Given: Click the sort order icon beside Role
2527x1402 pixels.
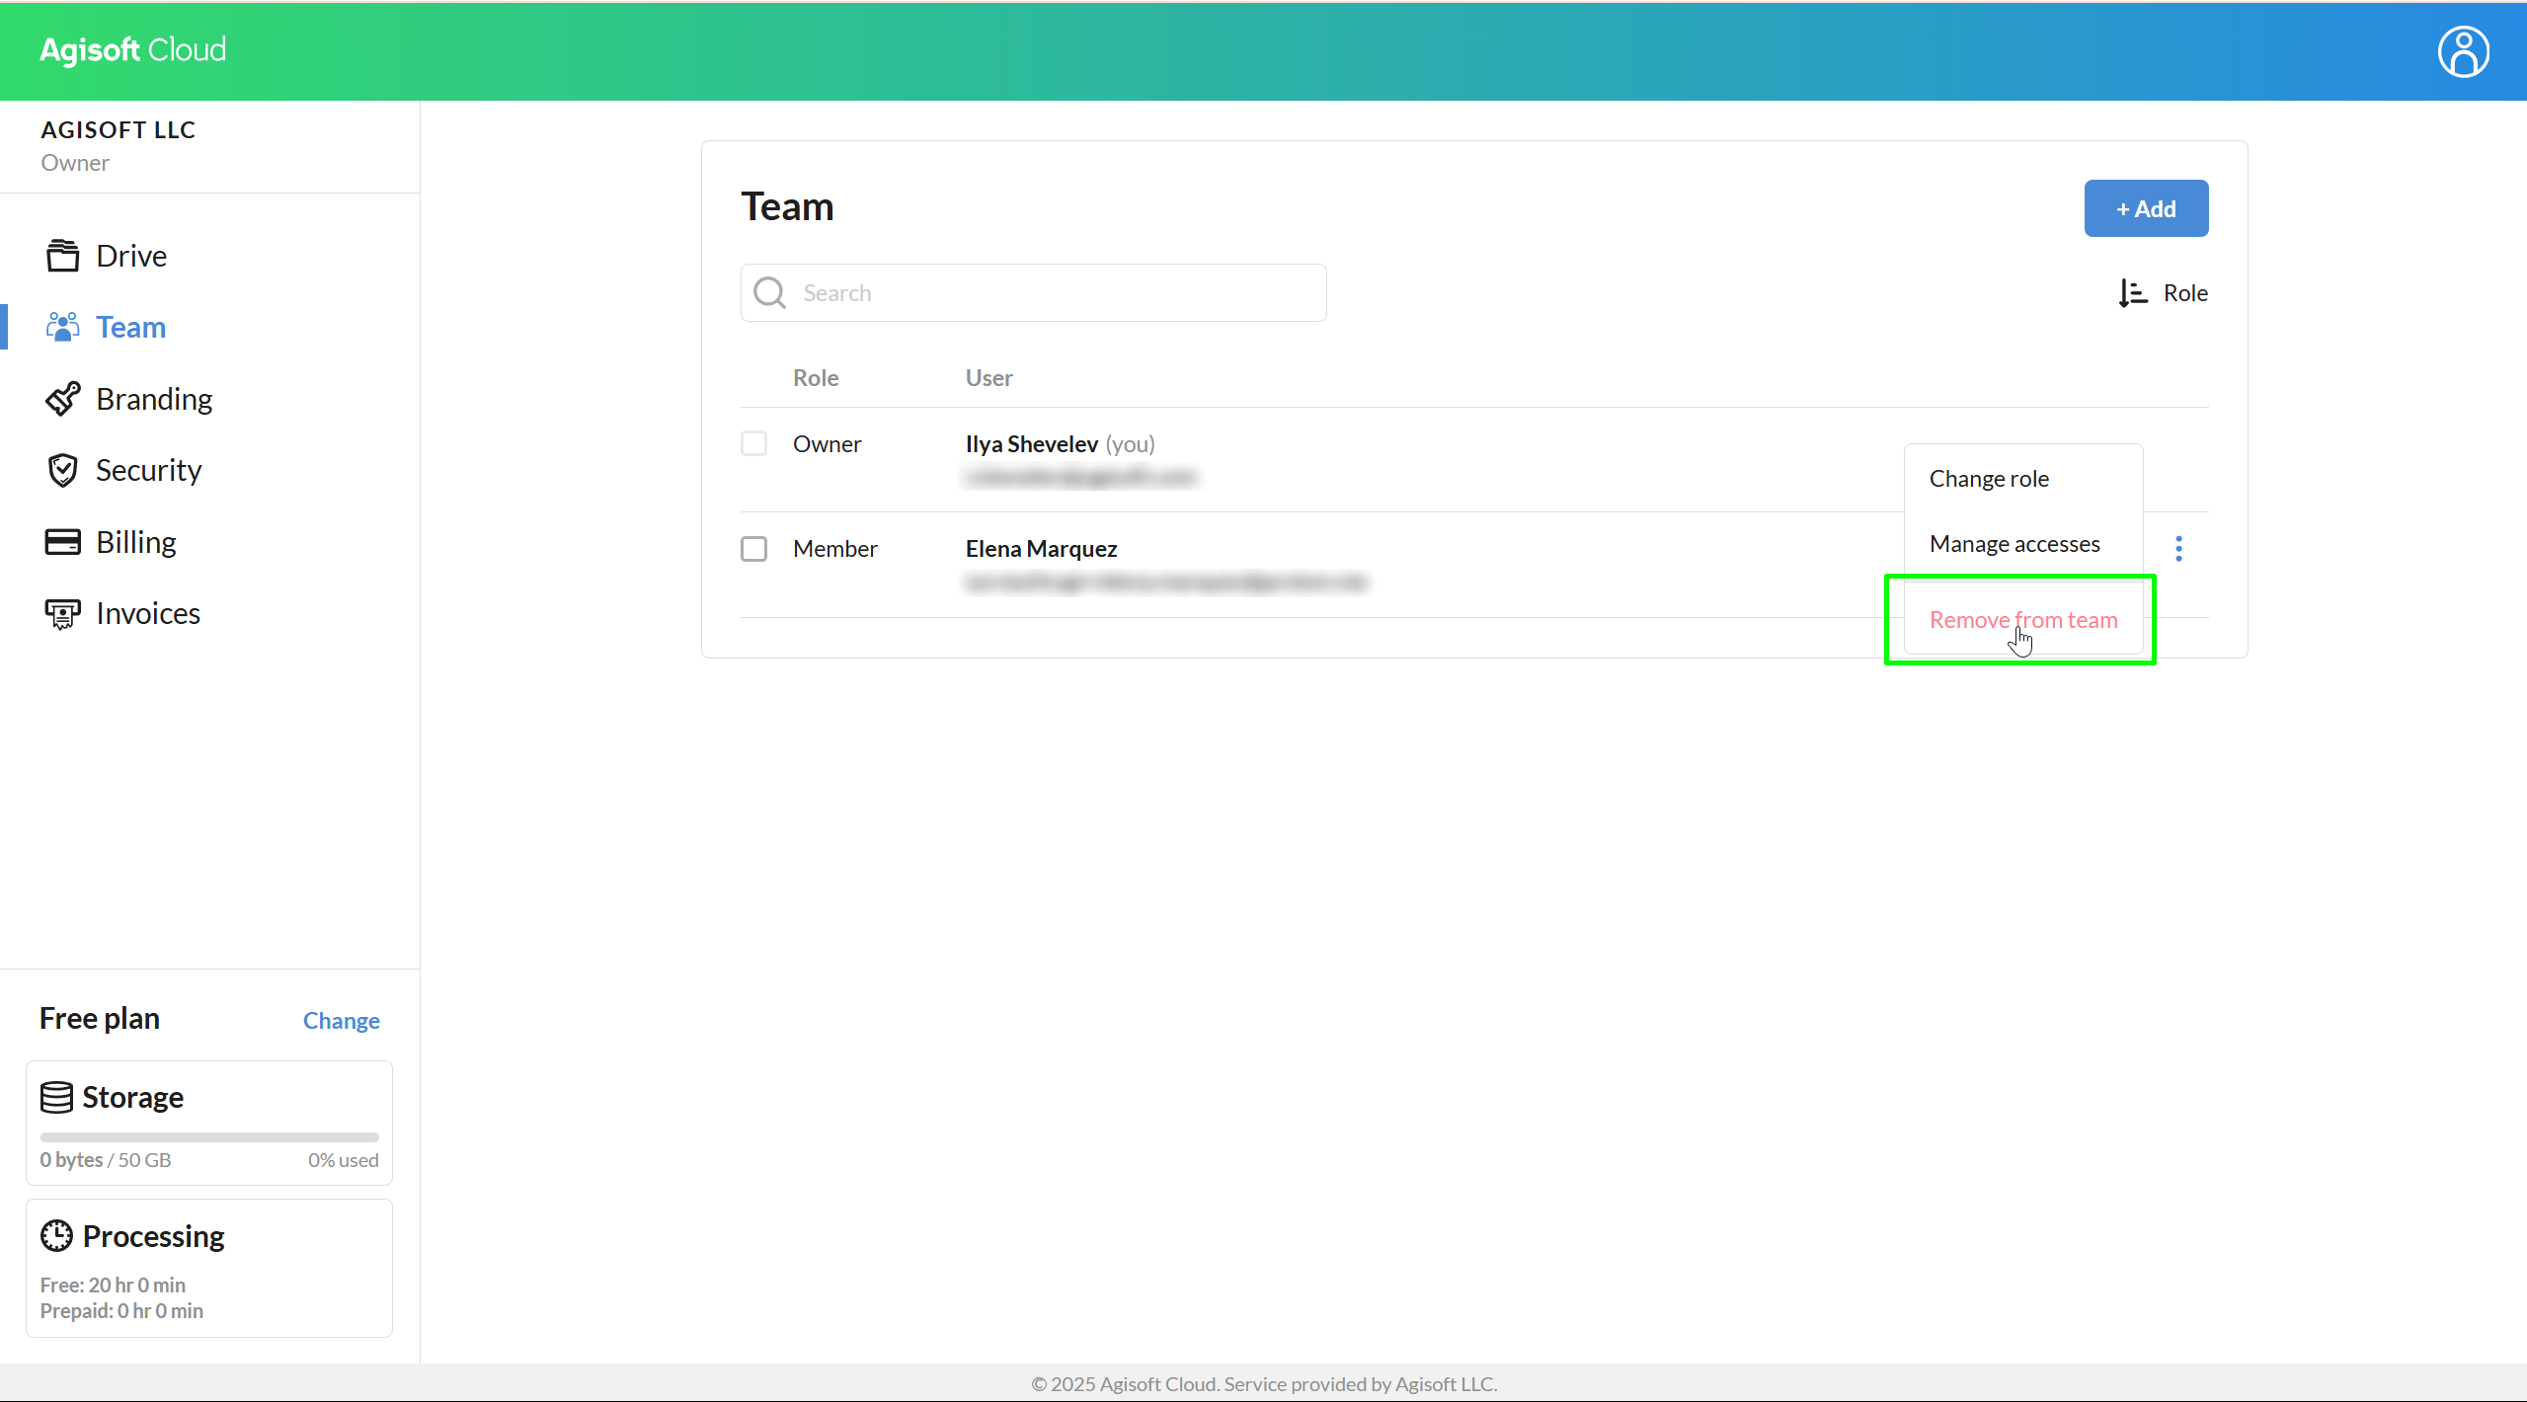Looking at the screenshot, I should pyautogui.click(x=2132, y=293).
